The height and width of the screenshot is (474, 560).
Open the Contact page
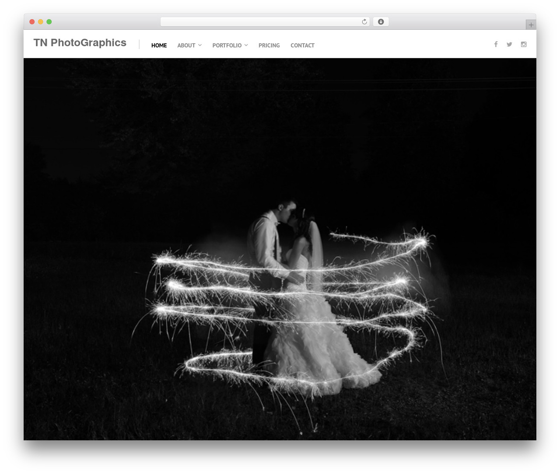[x=302, y=45]
